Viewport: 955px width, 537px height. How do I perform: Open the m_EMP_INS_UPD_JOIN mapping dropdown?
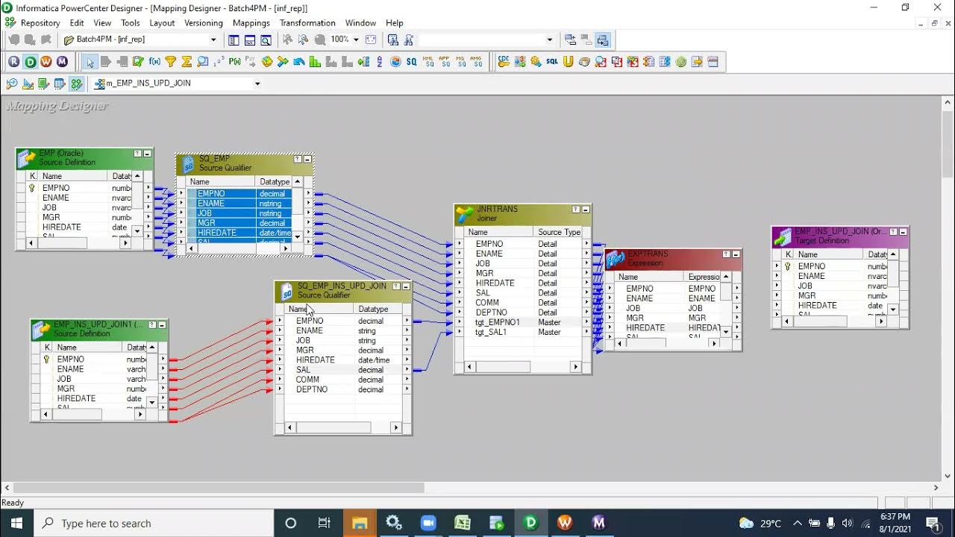coord(257,84)
